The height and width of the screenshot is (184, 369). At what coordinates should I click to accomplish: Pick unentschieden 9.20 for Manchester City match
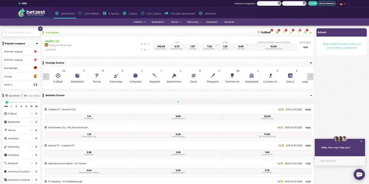point(178,135)
